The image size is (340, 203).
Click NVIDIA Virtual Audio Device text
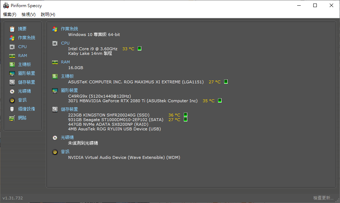pyautogui.click(x=124, y=157)
